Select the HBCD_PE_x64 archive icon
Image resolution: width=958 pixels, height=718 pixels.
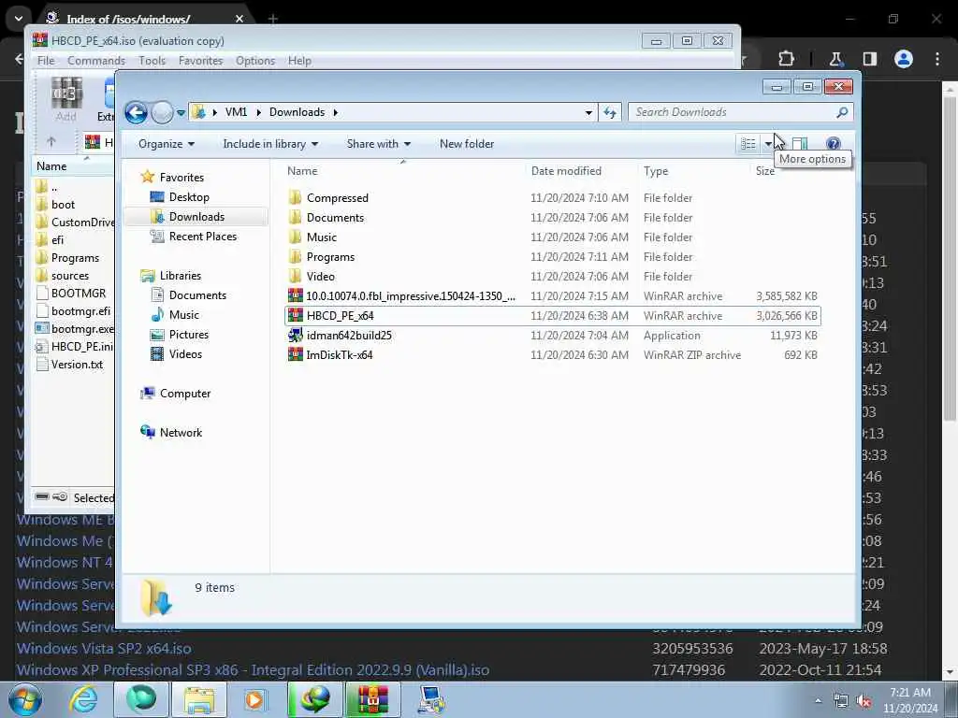point(295,316)
